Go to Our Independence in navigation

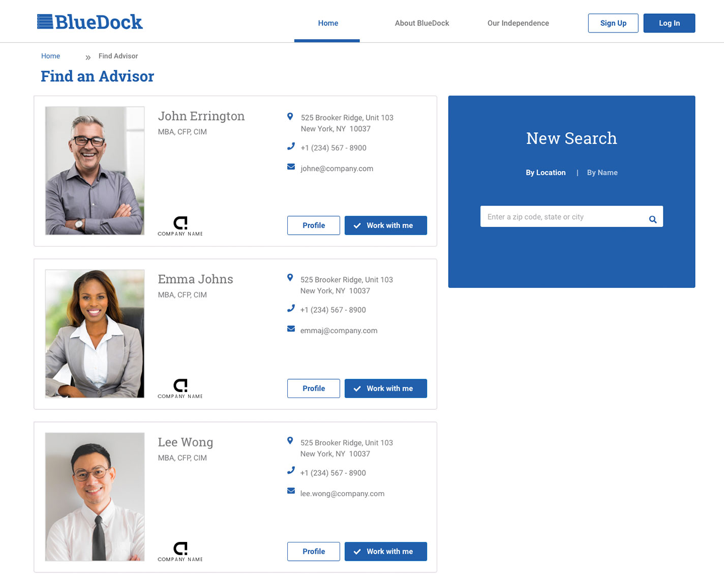point(518,23)
